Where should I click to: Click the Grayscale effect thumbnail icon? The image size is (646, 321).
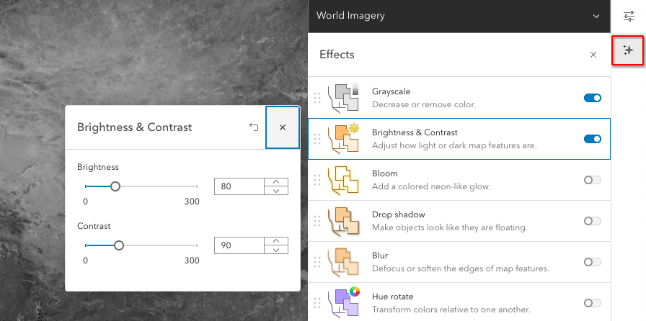click(344, 97)
